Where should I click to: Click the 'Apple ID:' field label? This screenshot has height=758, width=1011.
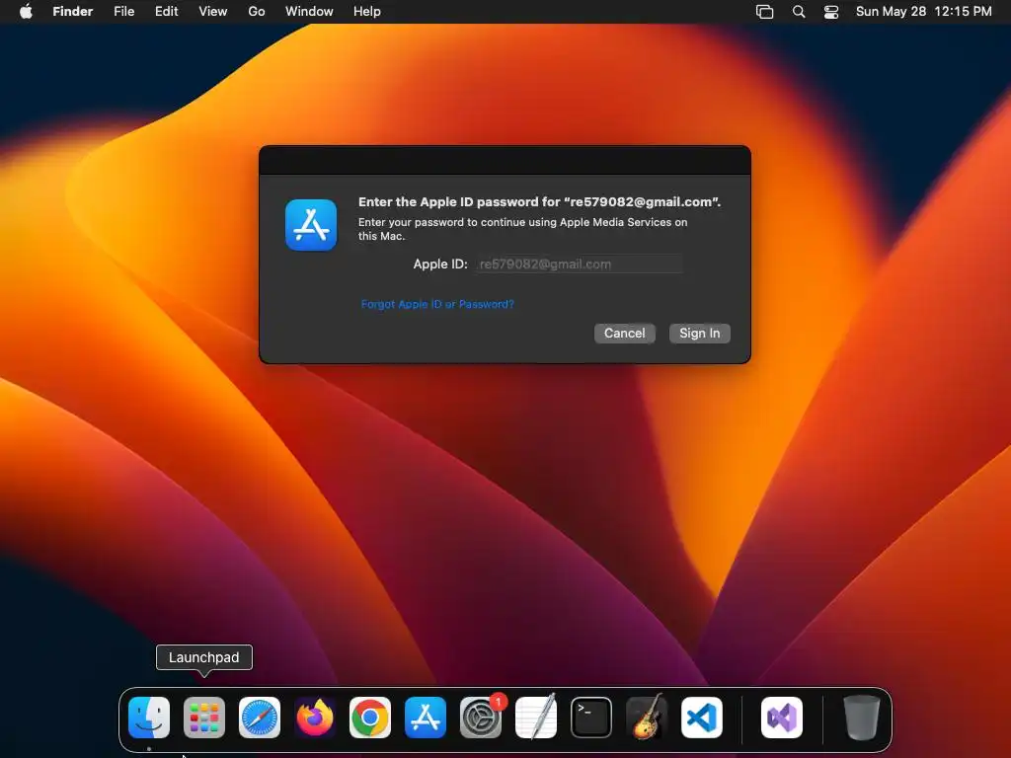440,264
